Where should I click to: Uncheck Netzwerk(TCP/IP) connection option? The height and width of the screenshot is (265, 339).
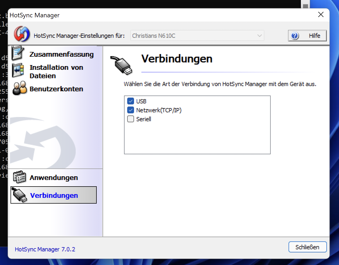coord(131,110)
